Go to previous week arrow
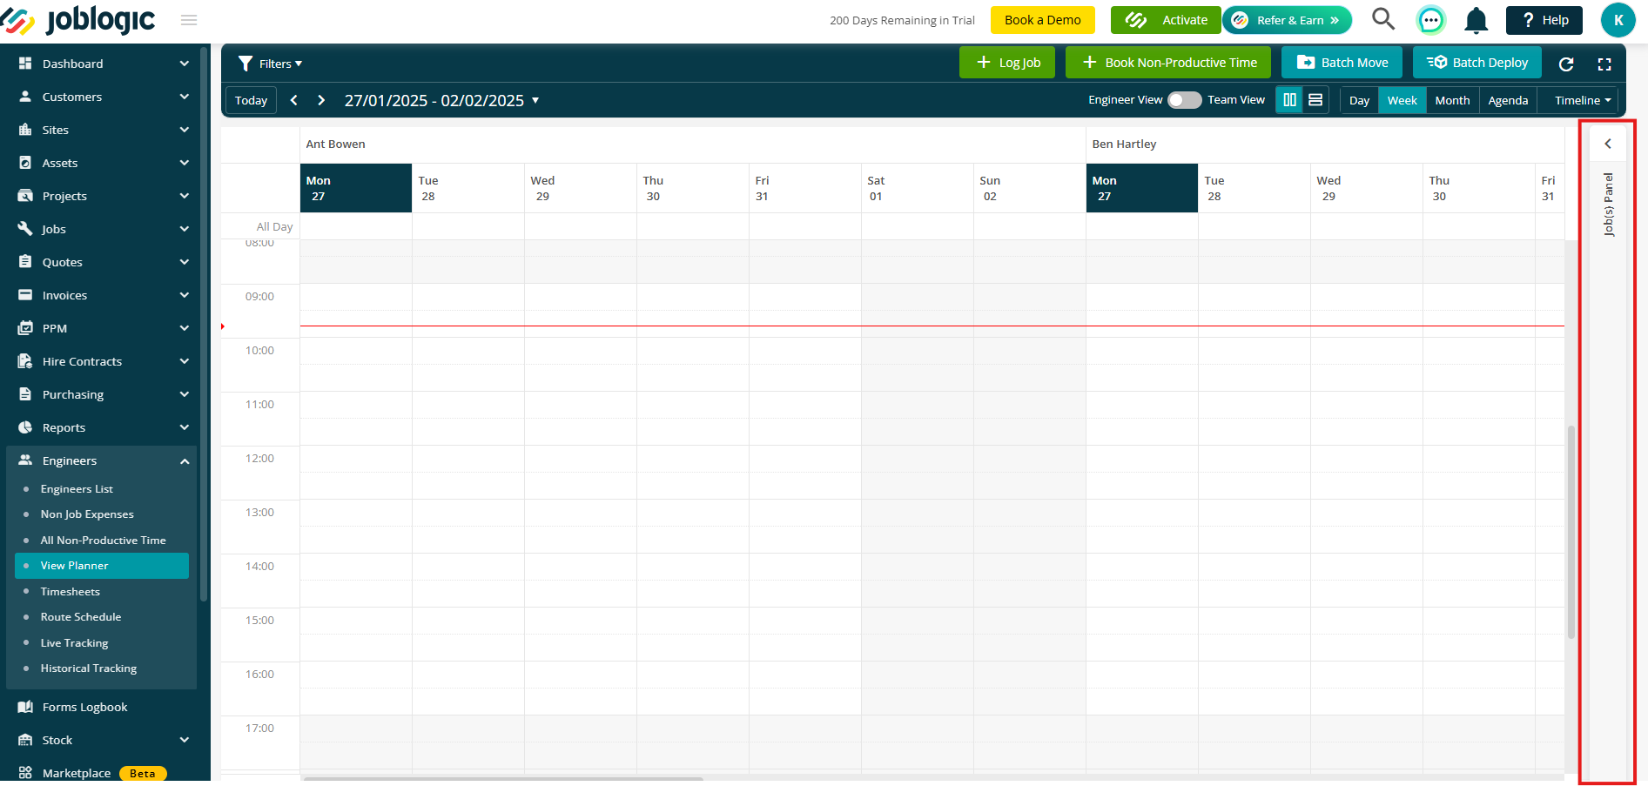This screenshot has width=1648, height=786. click(294, 100)
